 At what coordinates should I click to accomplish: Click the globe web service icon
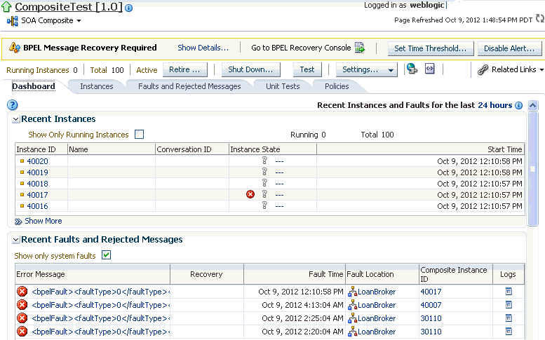coord(412,69)
